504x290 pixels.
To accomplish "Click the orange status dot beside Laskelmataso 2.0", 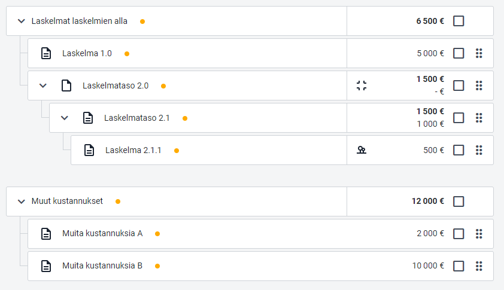I will coord(163,86).
